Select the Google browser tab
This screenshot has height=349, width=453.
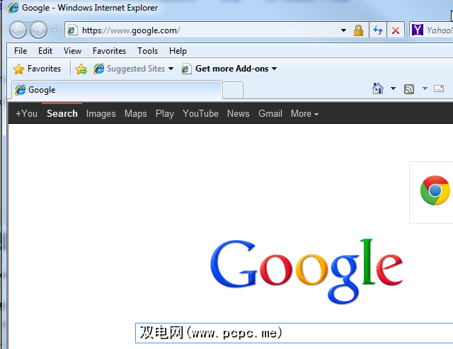pyautogui.click(x=117, y=90)
